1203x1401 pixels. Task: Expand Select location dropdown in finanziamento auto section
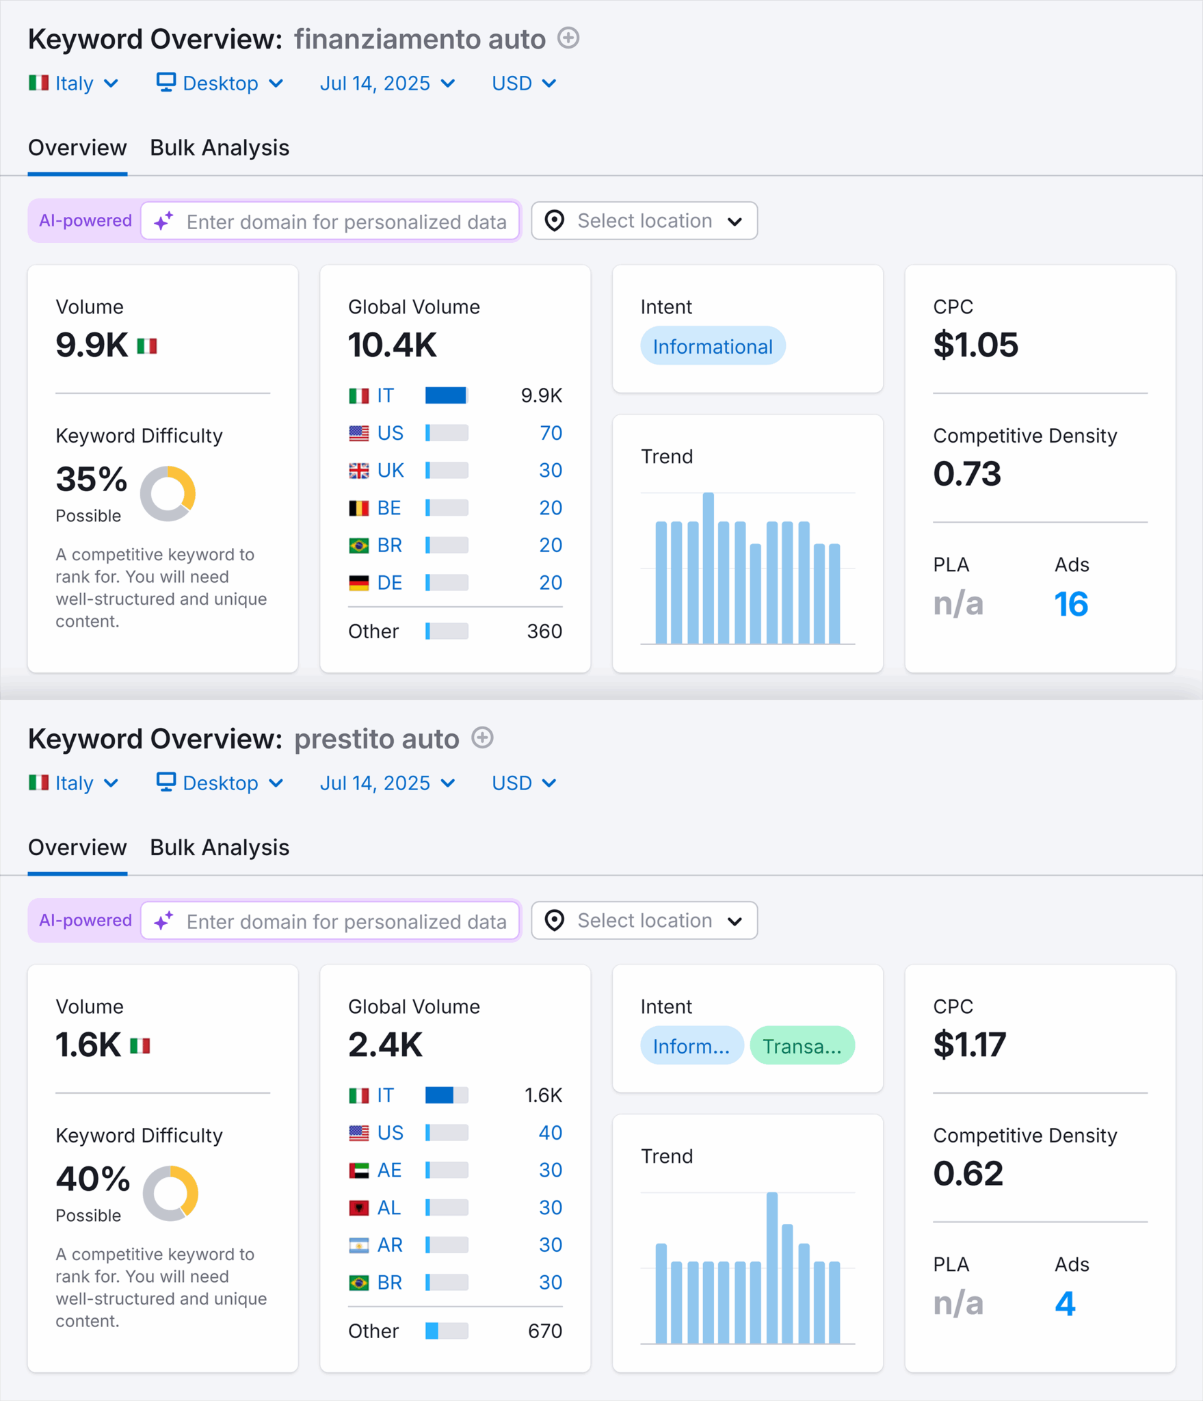coord(644,221)
